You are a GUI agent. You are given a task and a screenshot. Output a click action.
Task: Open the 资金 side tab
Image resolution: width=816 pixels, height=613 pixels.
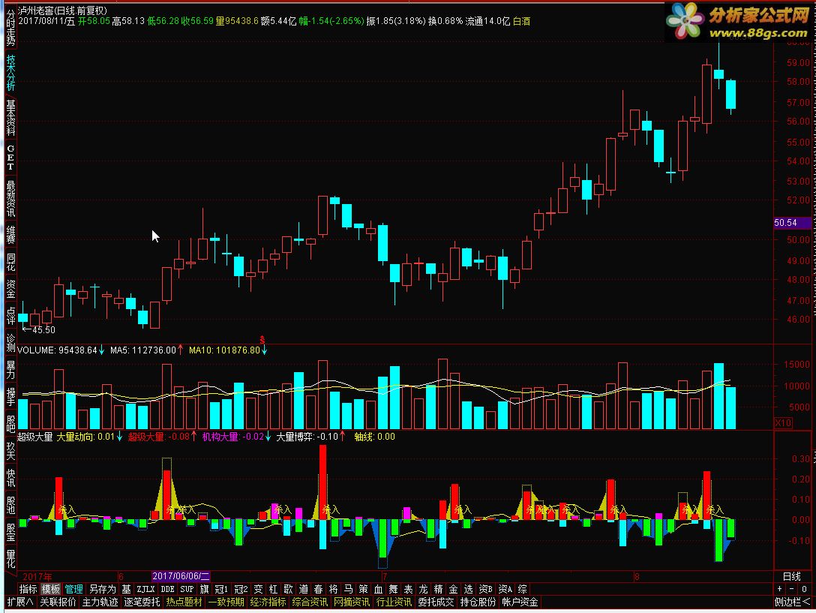click(x=10, y=289)
